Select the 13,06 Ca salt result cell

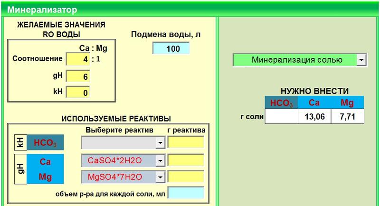pyautogui.click(x=314, y=117)
